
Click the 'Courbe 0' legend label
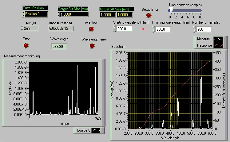pos(83,130)
